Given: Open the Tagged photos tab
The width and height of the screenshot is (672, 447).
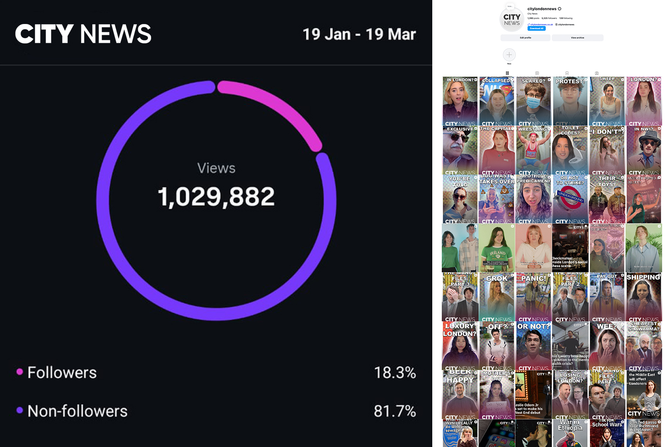Looking at the screenshot, I should pos(597,73).
